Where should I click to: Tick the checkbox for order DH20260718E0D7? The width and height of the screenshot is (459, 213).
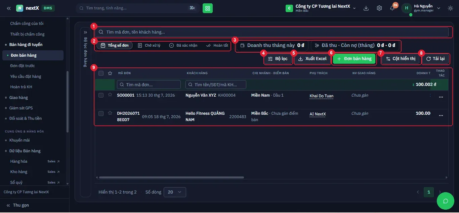101,113
